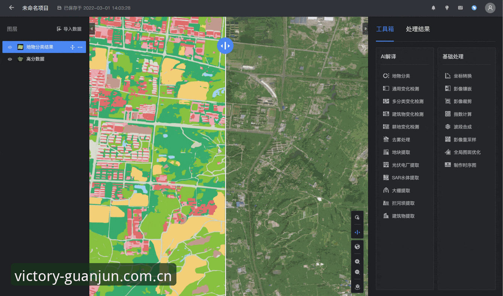Launch the 地块提取 tool

(397, 152)
